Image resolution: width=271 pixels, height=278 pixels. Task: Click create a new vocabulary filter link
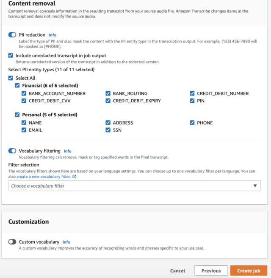pos(44,177)
